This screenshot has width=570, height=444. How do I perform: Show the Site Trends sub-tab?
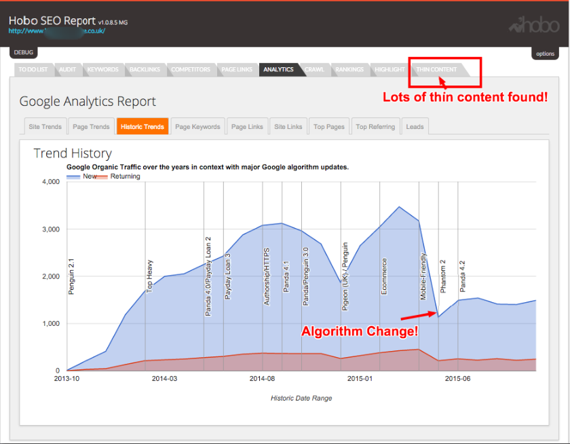point(45,126)
